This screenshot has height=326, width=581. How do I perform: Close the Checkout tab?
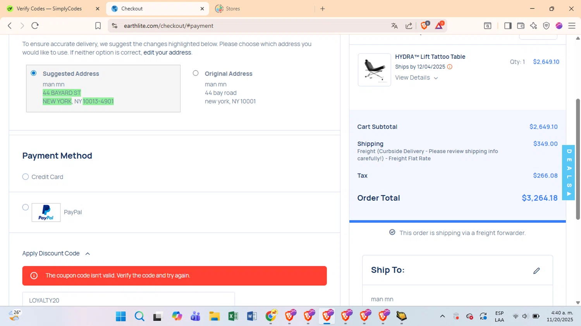(x=202, y=9)
